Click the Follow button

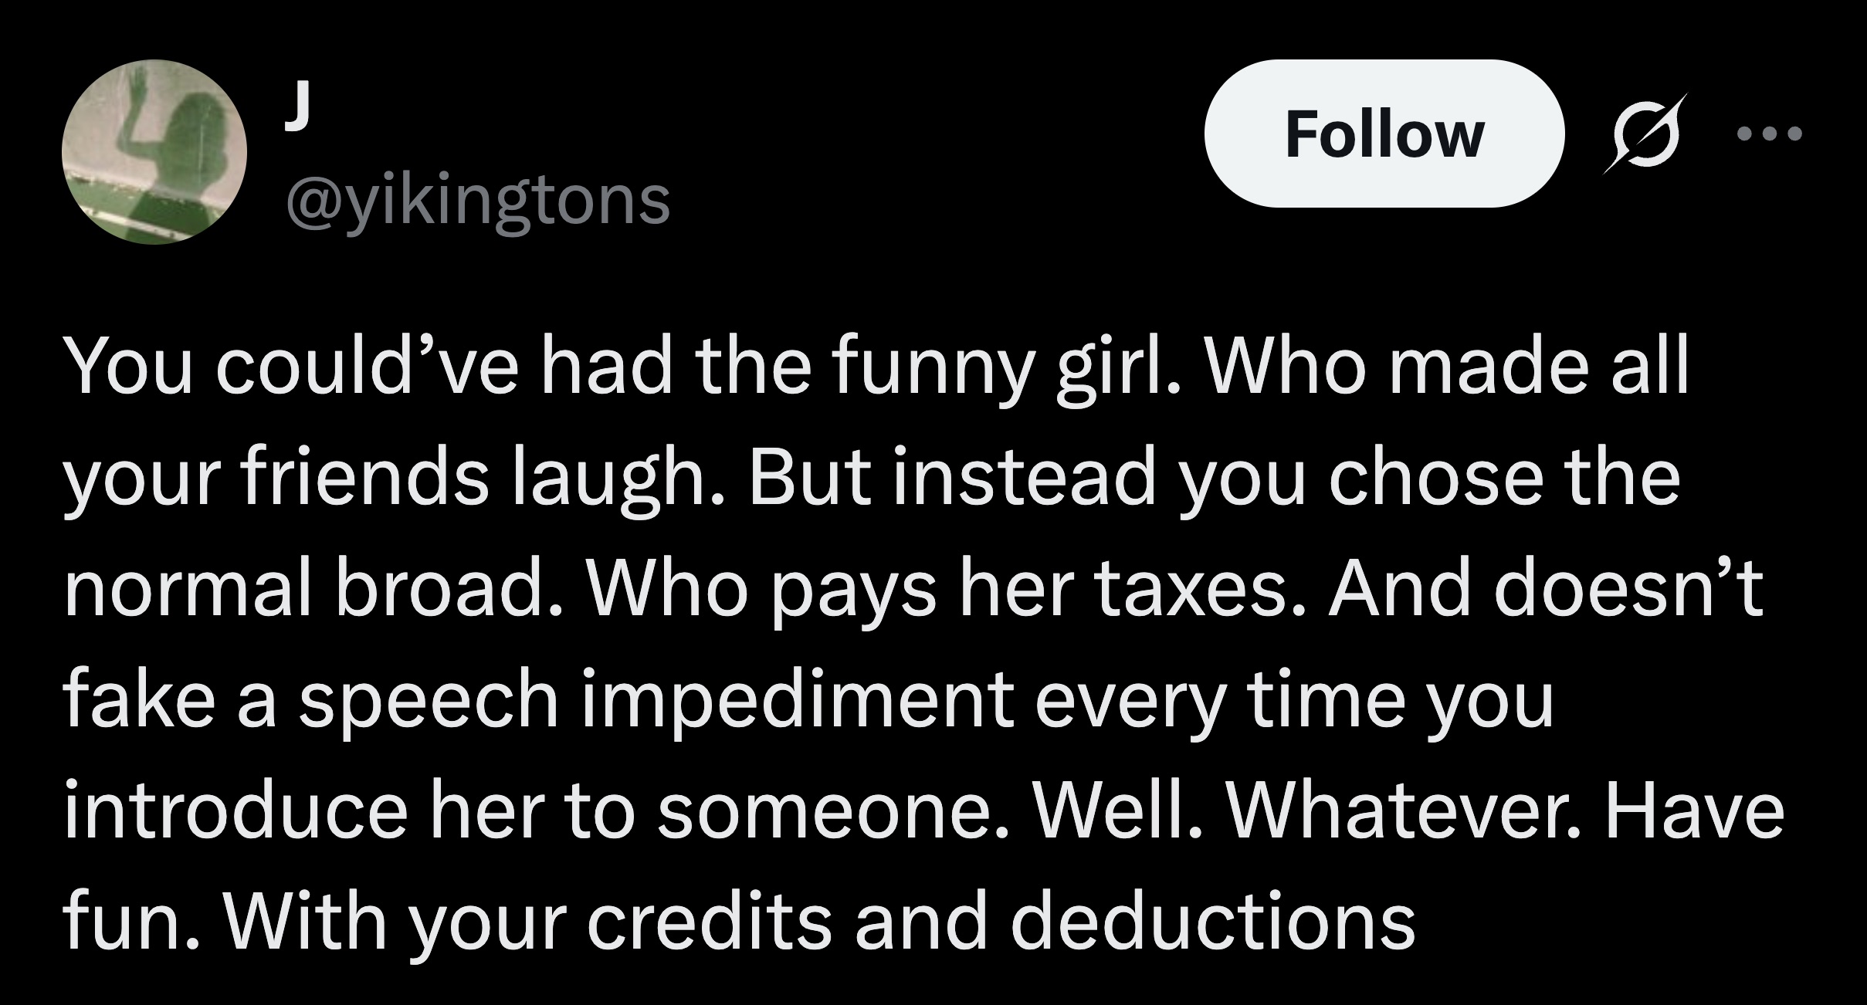tap(1384, 134)
